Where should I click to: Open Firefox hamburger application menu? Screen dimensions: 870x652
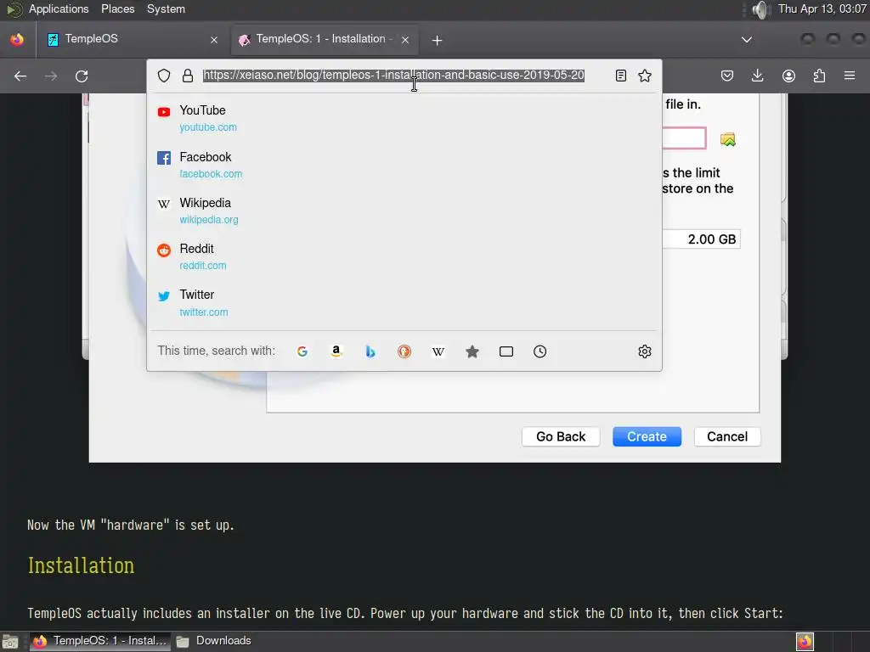(850, 76)
